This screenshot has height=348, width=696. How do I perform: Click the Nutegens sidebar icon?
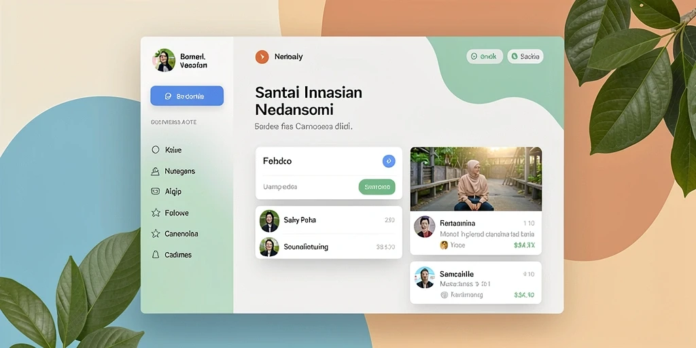coord(156,171)
